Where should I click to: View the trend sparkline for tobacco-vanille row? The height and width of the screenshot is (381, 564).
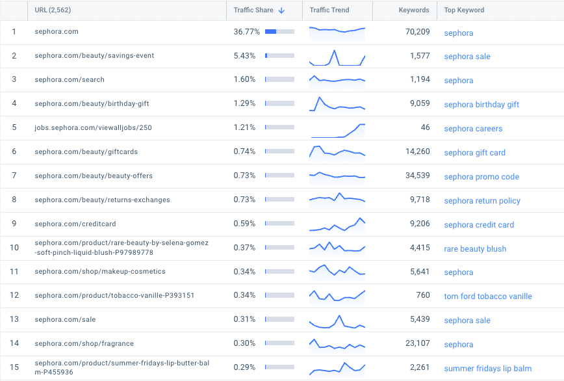pos(337,297)
